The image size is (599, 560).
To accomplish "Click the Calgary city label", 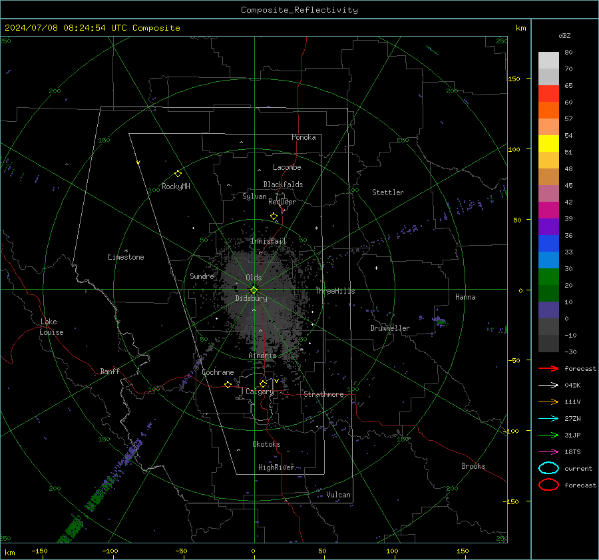I will pyautogui.click(x=260, y=392).
